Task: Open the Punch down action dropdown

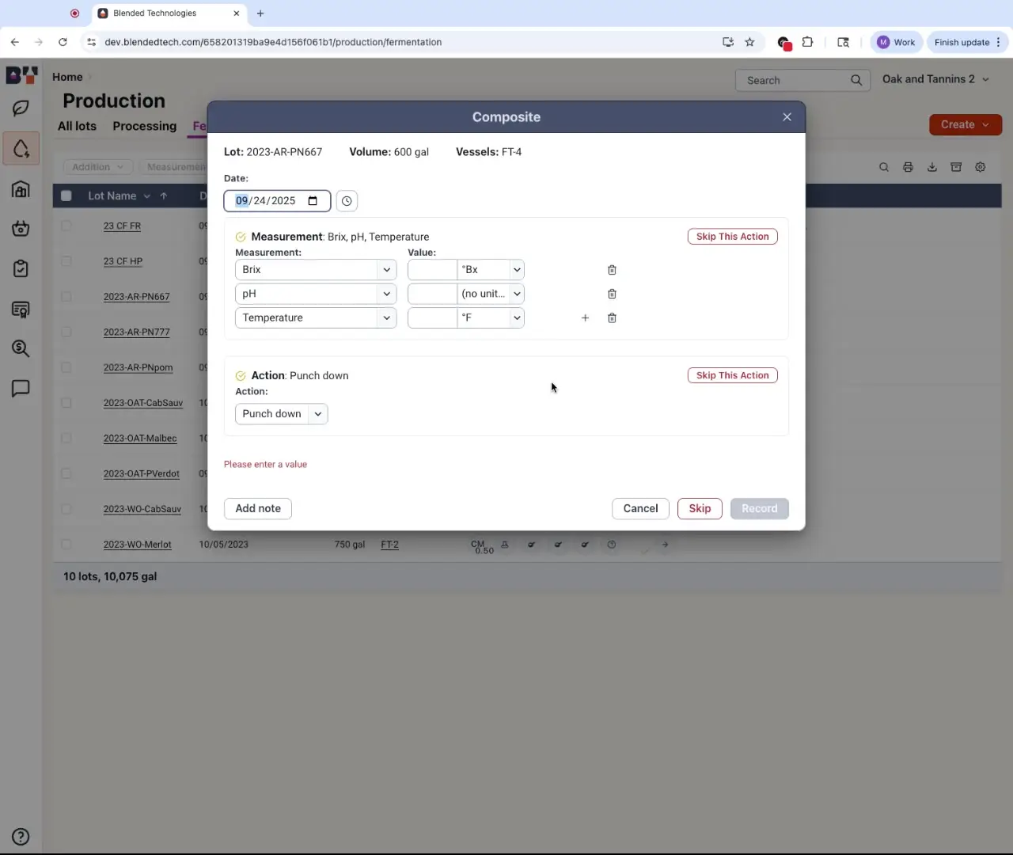Action: click(x=281, y=414)
